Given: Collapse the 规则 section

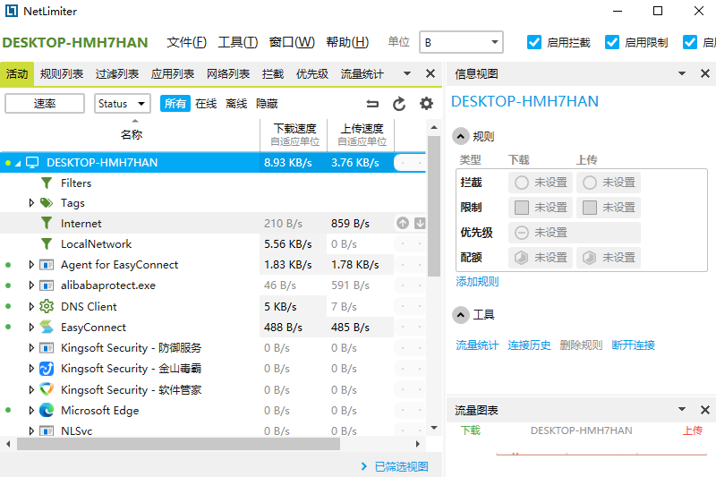Looking at the screenshot, I should point(460,137).
